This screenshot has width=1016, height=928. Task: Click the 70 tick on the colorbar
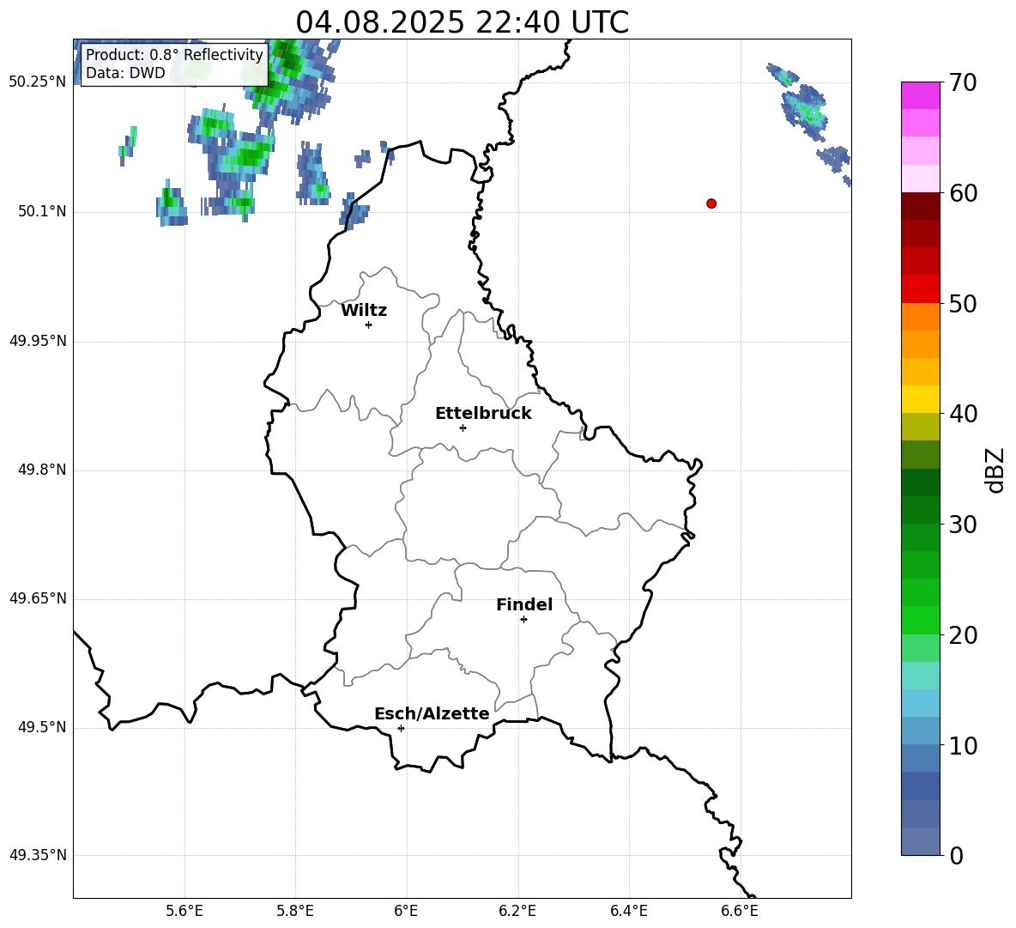963,82
